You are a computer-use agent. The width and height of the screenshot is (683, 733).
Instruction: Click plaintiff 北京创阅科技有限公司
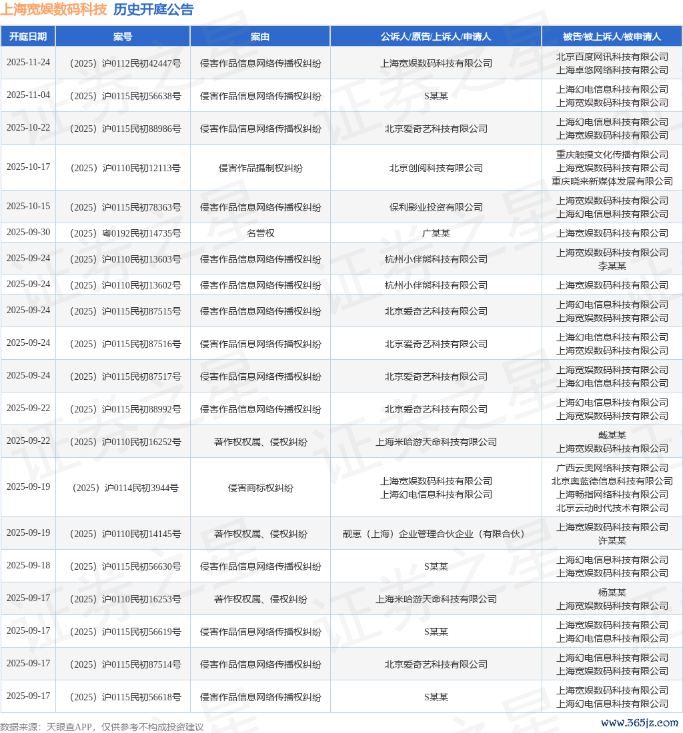click(x=436, y=168)
